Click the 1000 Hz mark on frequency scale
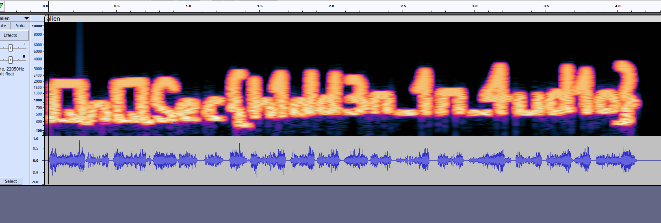The width and height of the screenshot is (661, 223). [38, 100]
